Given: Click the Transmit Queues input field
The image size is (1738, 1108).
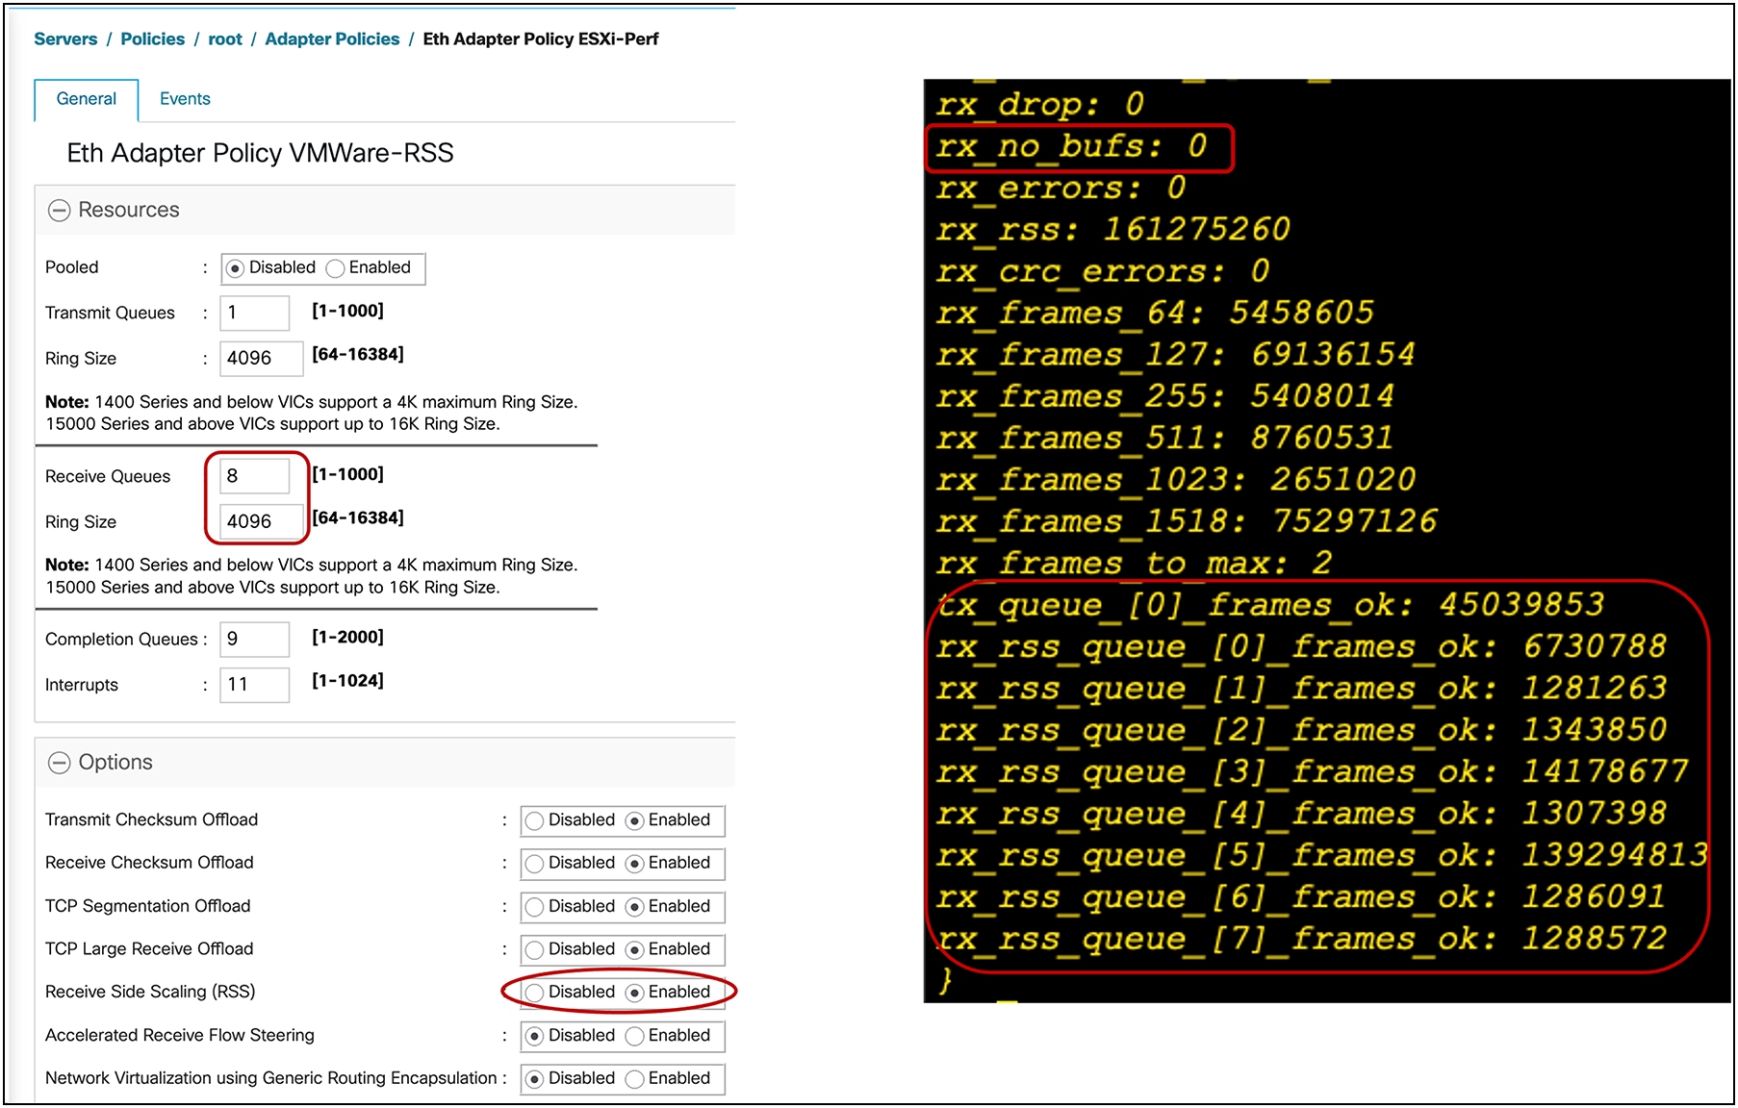Looking at the screenshot, I should coord(255,313).
